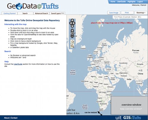Zoom out using the minus button
Screen dimensions: 148x120
click(72, 36)
